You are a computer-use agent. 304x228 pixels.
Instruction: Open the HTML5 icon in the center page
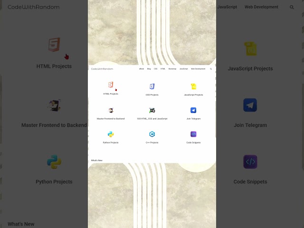111,85
